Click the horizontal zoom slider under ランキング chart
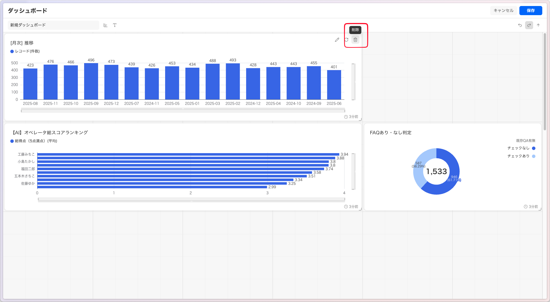The width and height of the screenshot is (550, 302). [191, 199]
